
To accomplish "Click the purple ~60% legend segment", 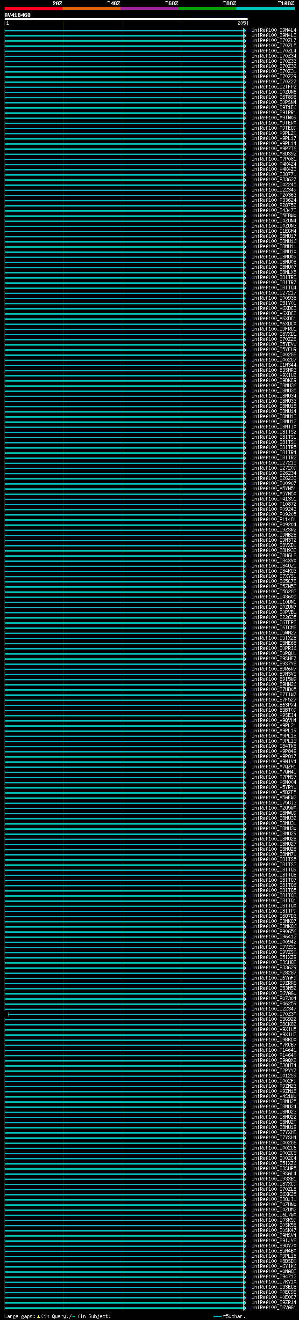I will click(x=150, y=8).
